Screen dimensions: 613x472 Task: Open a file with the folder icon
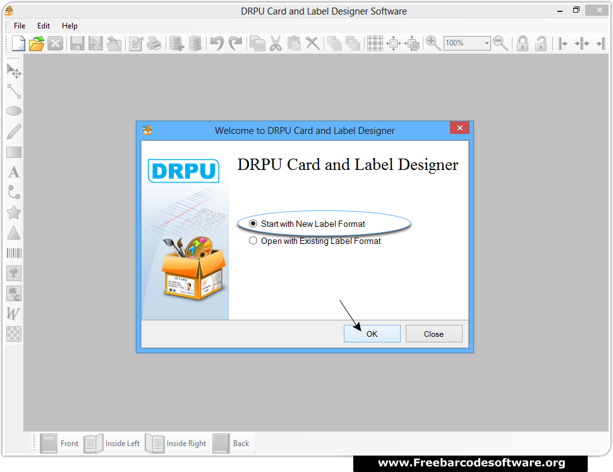point(37,44)
